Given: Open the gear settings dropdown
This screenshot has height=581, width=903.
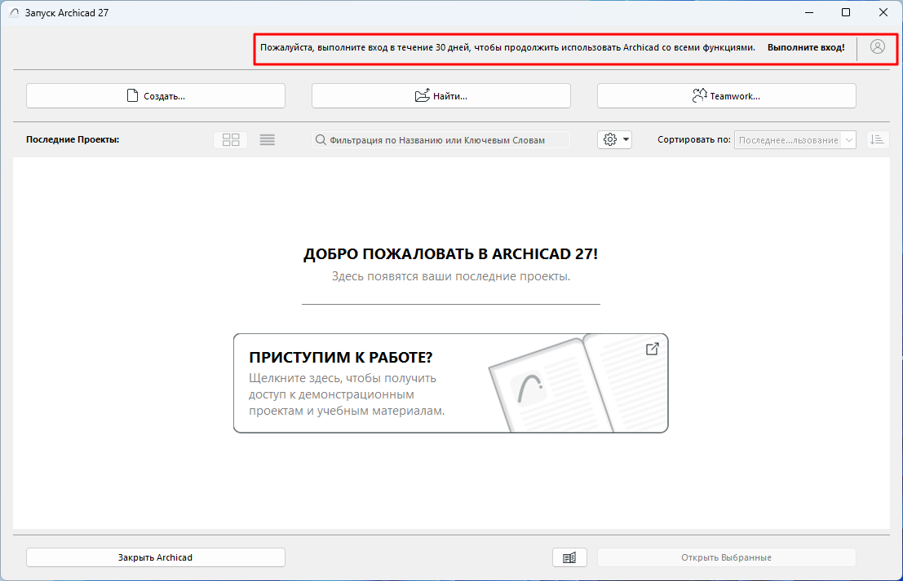Looking at the screenshot, I should click(x=614, y=140).
